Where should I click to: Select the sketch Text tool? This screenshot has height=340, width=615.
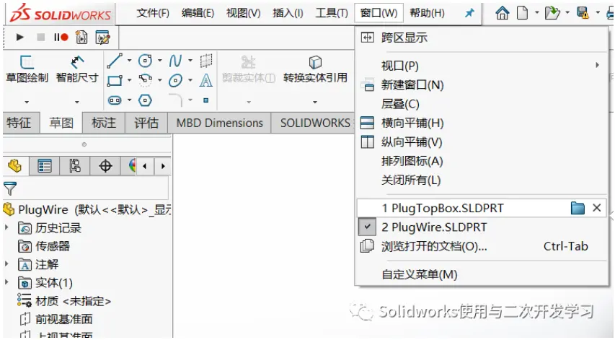pos(206,80)
